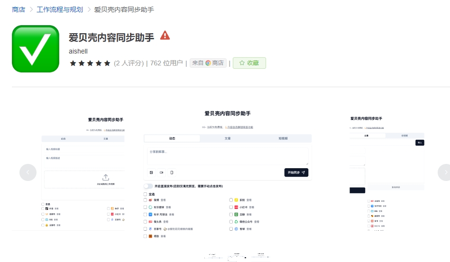Open the partial screenshot next to the right arrow

point(387,172)
